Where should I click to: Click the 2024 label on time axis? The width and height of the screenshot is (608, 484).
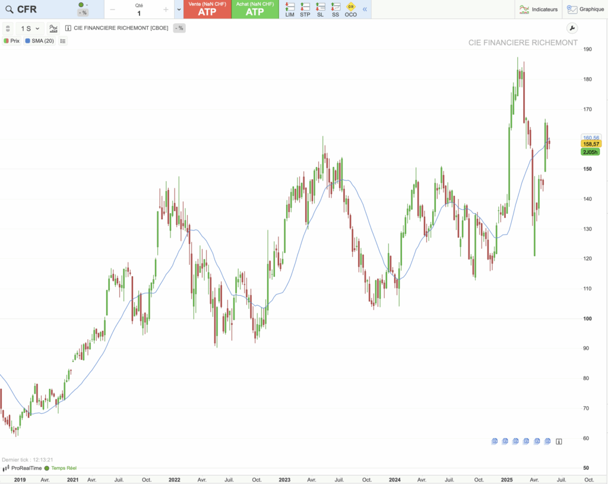point(395,480)
